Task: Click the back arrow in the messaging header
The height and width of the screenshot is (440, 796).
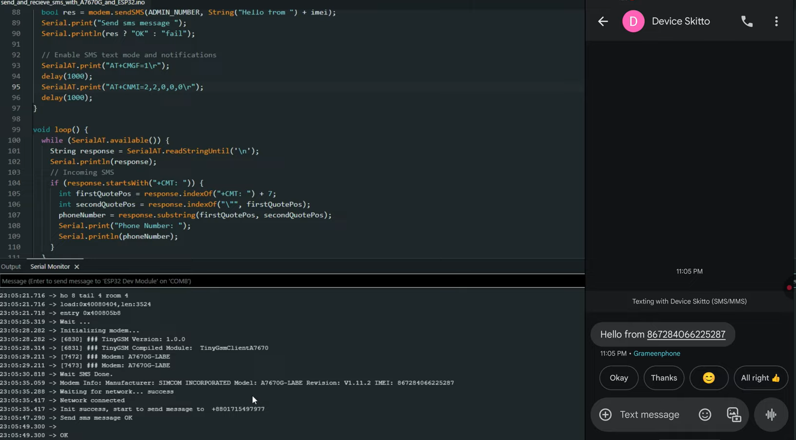Action: (603, 21)
